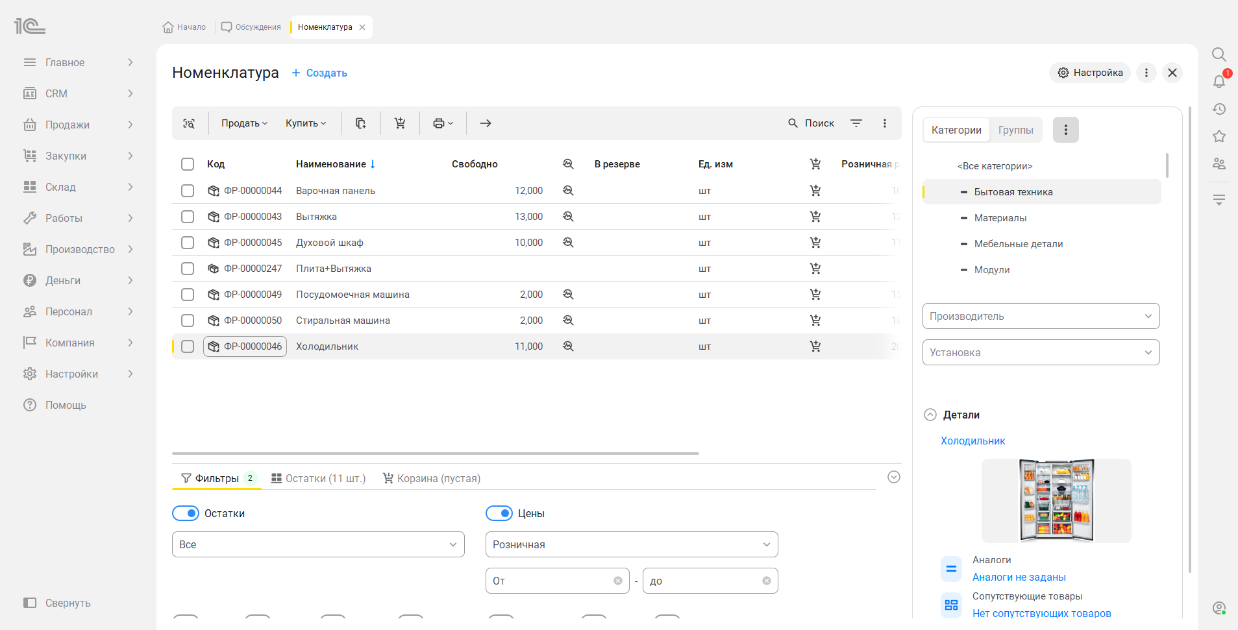1238x630 pixels.
Task: Click Свернуть to collapse sidebar
Action: [57, 603]
